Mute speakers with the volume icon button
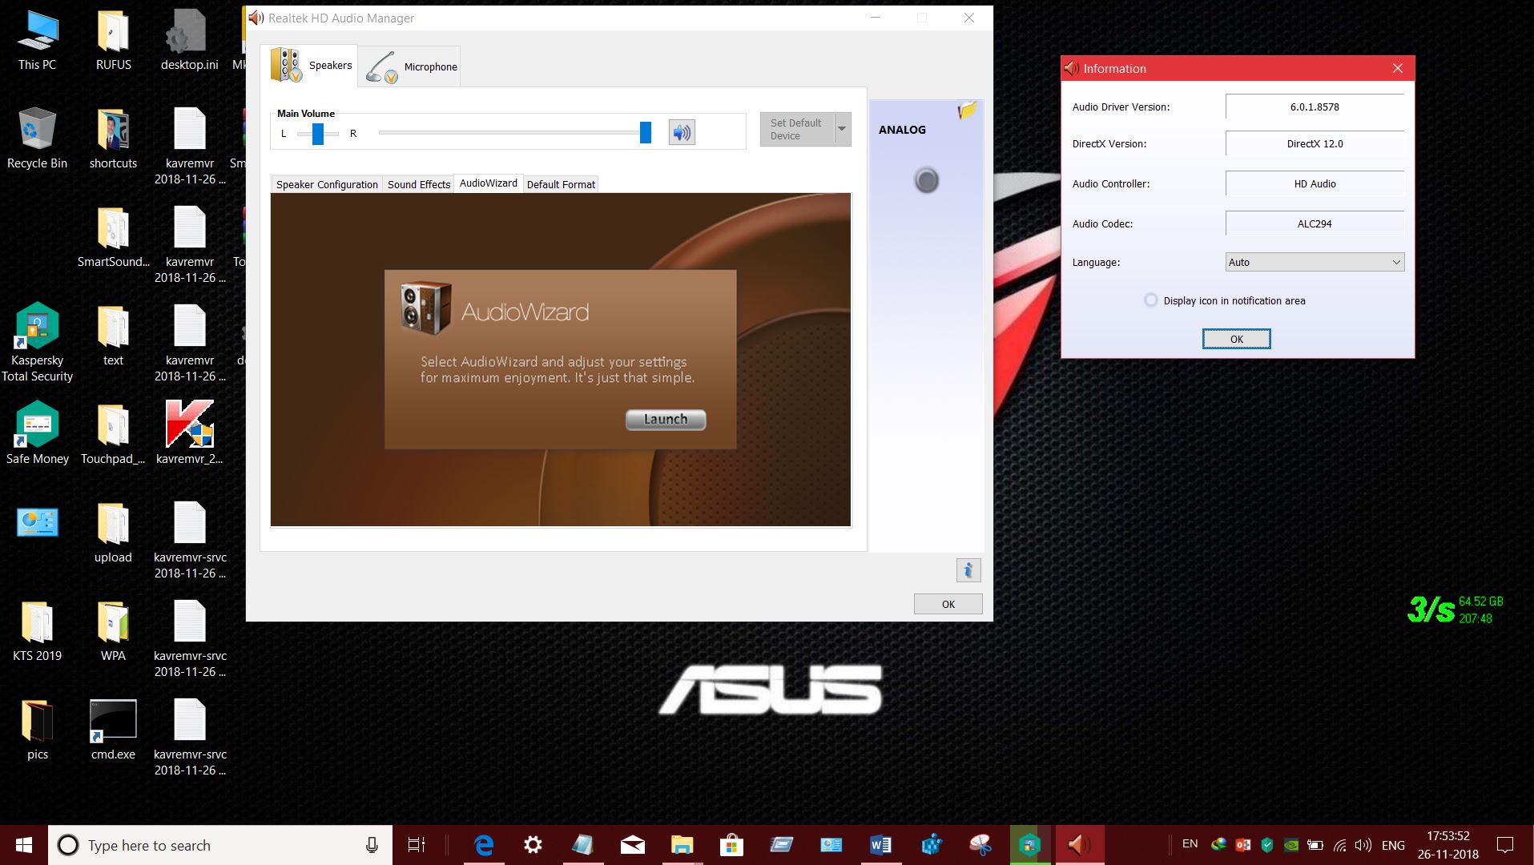Screen dimensions: 1534x865 tap(682, 132)
